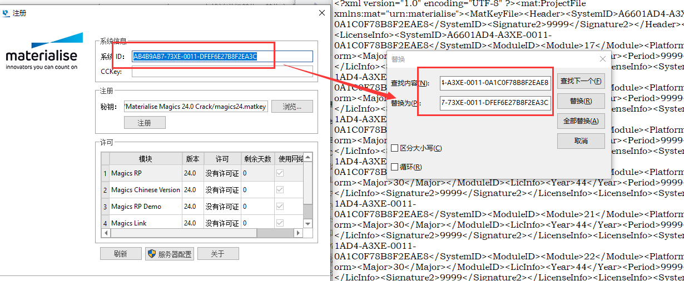The image size is (684, 281).
Task: Toggle network checkbox for Magics Chinese Version
Action: click(280, 190)
